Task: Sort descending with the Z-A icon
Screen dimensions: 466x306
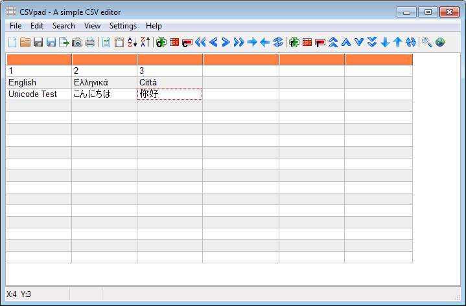Action: point(145,42)
